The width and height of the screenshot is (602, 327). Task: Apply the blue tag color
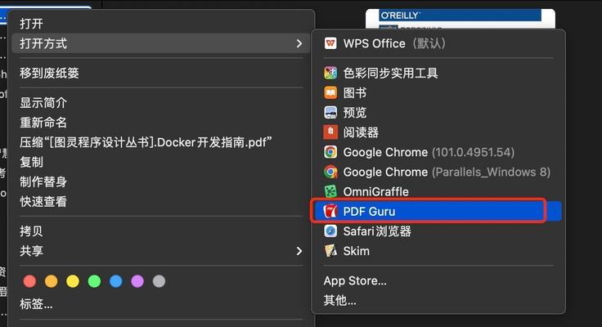coord(115,281)
